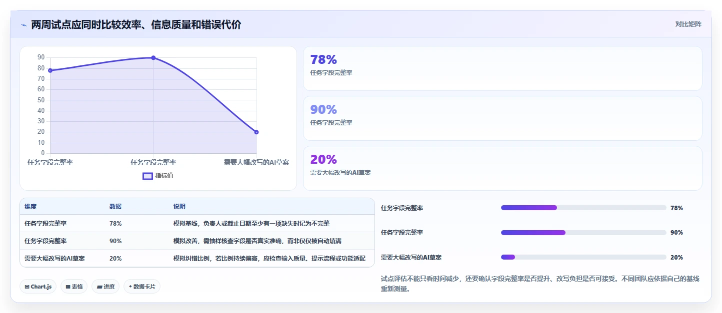
Task: Click the icon inside the 进度 chip
Action: click(99, 287)
